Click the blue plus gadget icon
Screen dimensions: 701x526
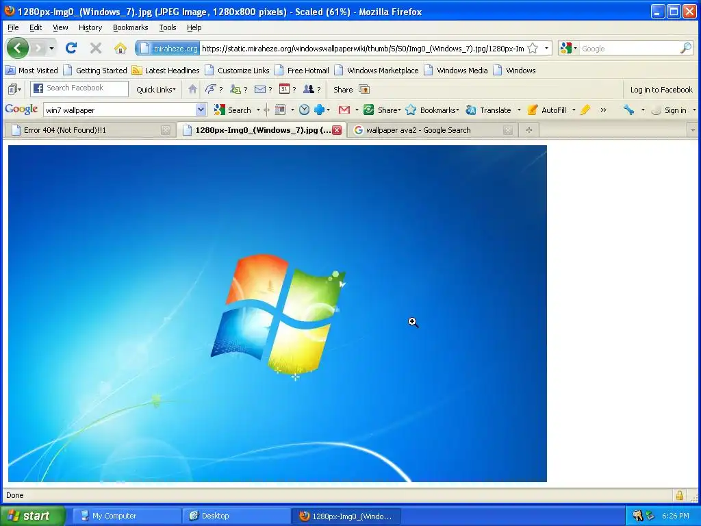tap(319, 110)
